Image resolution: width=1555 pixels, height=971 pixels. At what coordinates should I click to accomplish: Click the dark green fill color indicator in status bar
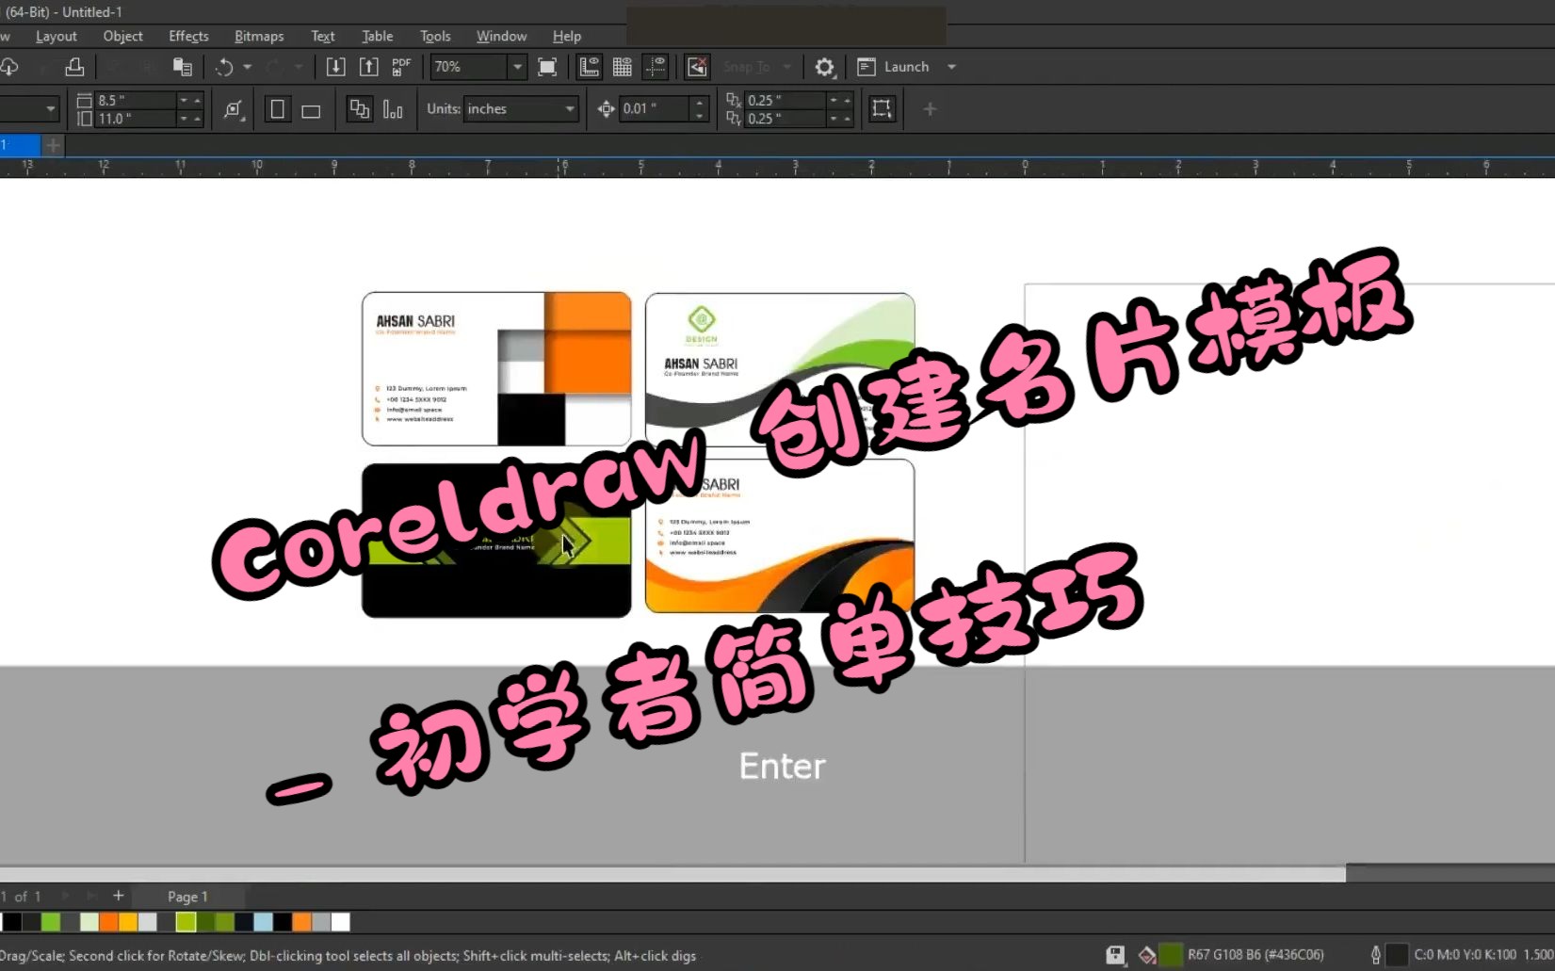1171,955
